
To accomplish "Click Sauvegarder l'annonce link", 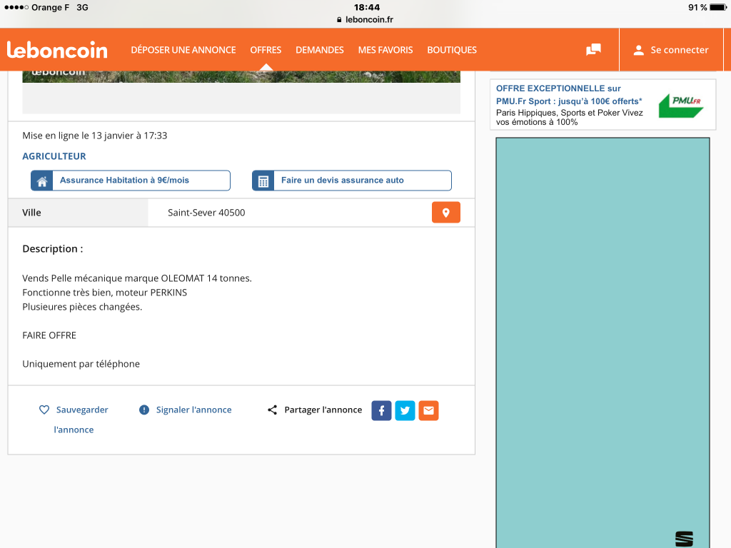I will click(74, 420).
